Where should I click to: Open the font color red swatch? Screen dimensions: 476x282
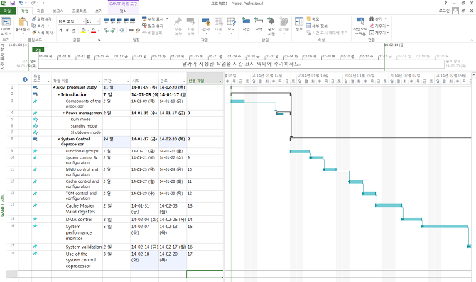click(93, 30)
